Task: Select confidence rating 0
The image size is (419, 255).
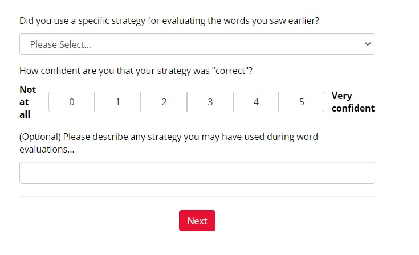Action: pyautogui.click(x=71, y=102)
